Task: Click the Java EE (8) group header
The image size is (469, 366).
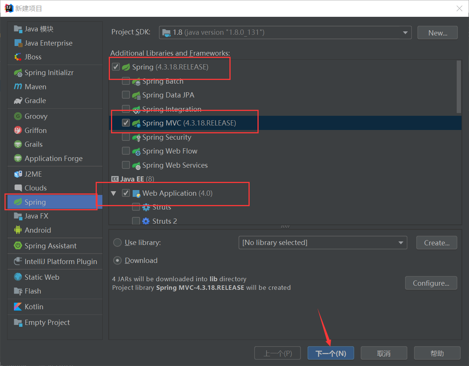Action: [132, 179]
